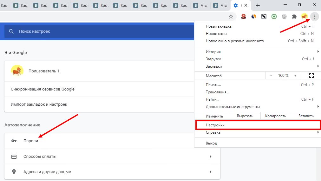
Task: Click the bookmark star icon
Action: tap(231, 17)
